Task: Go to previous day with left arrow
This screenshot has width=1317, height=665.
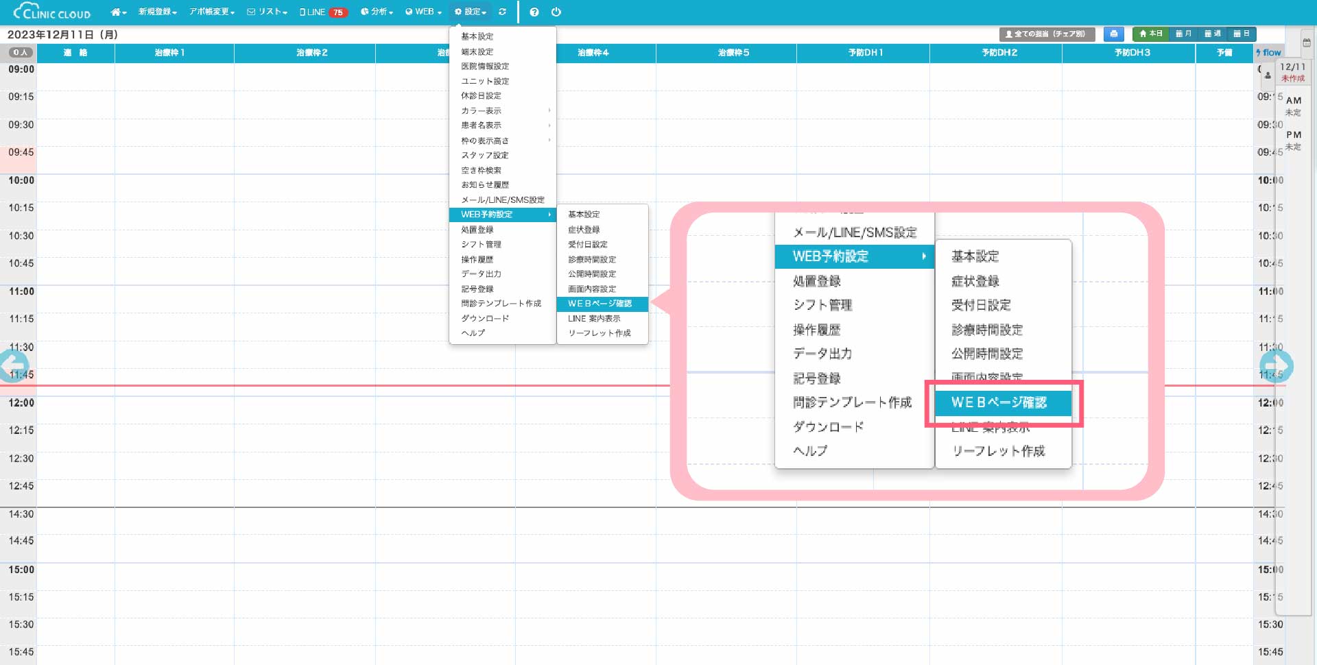Action: click(x=14, y=365)
